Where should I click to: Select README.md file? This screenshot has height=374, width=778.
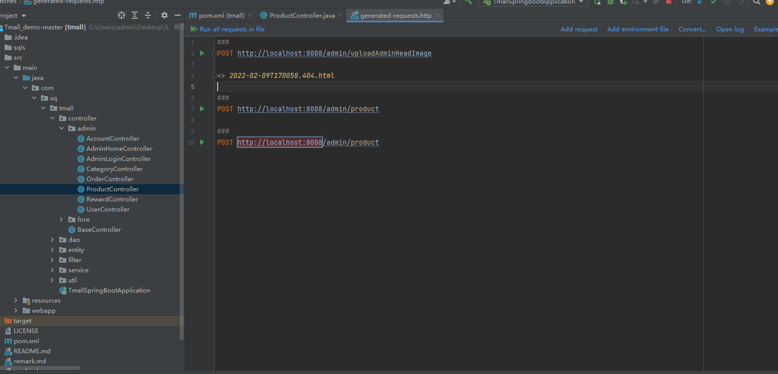(x=32, y=351)
